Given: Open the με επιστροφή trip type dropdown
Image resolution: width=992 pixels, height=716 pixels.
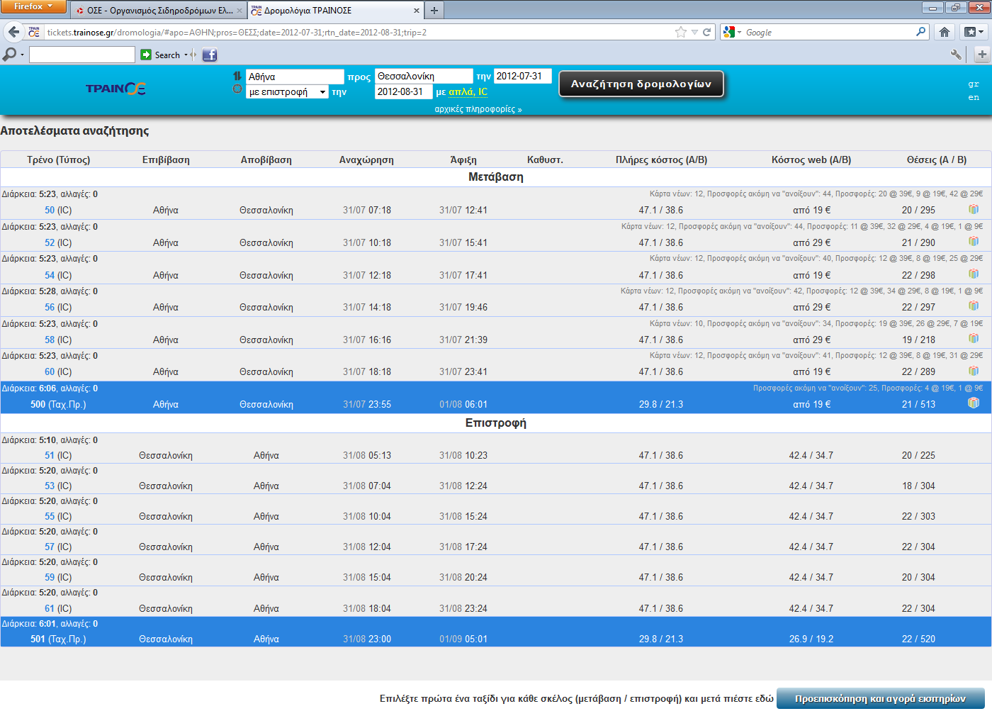Looking at the screenshot, I should [x=287, y=91].
